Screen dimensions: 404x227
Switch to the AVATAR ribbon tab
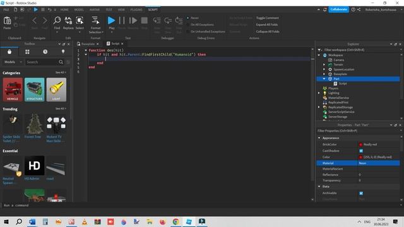point(95,9)
